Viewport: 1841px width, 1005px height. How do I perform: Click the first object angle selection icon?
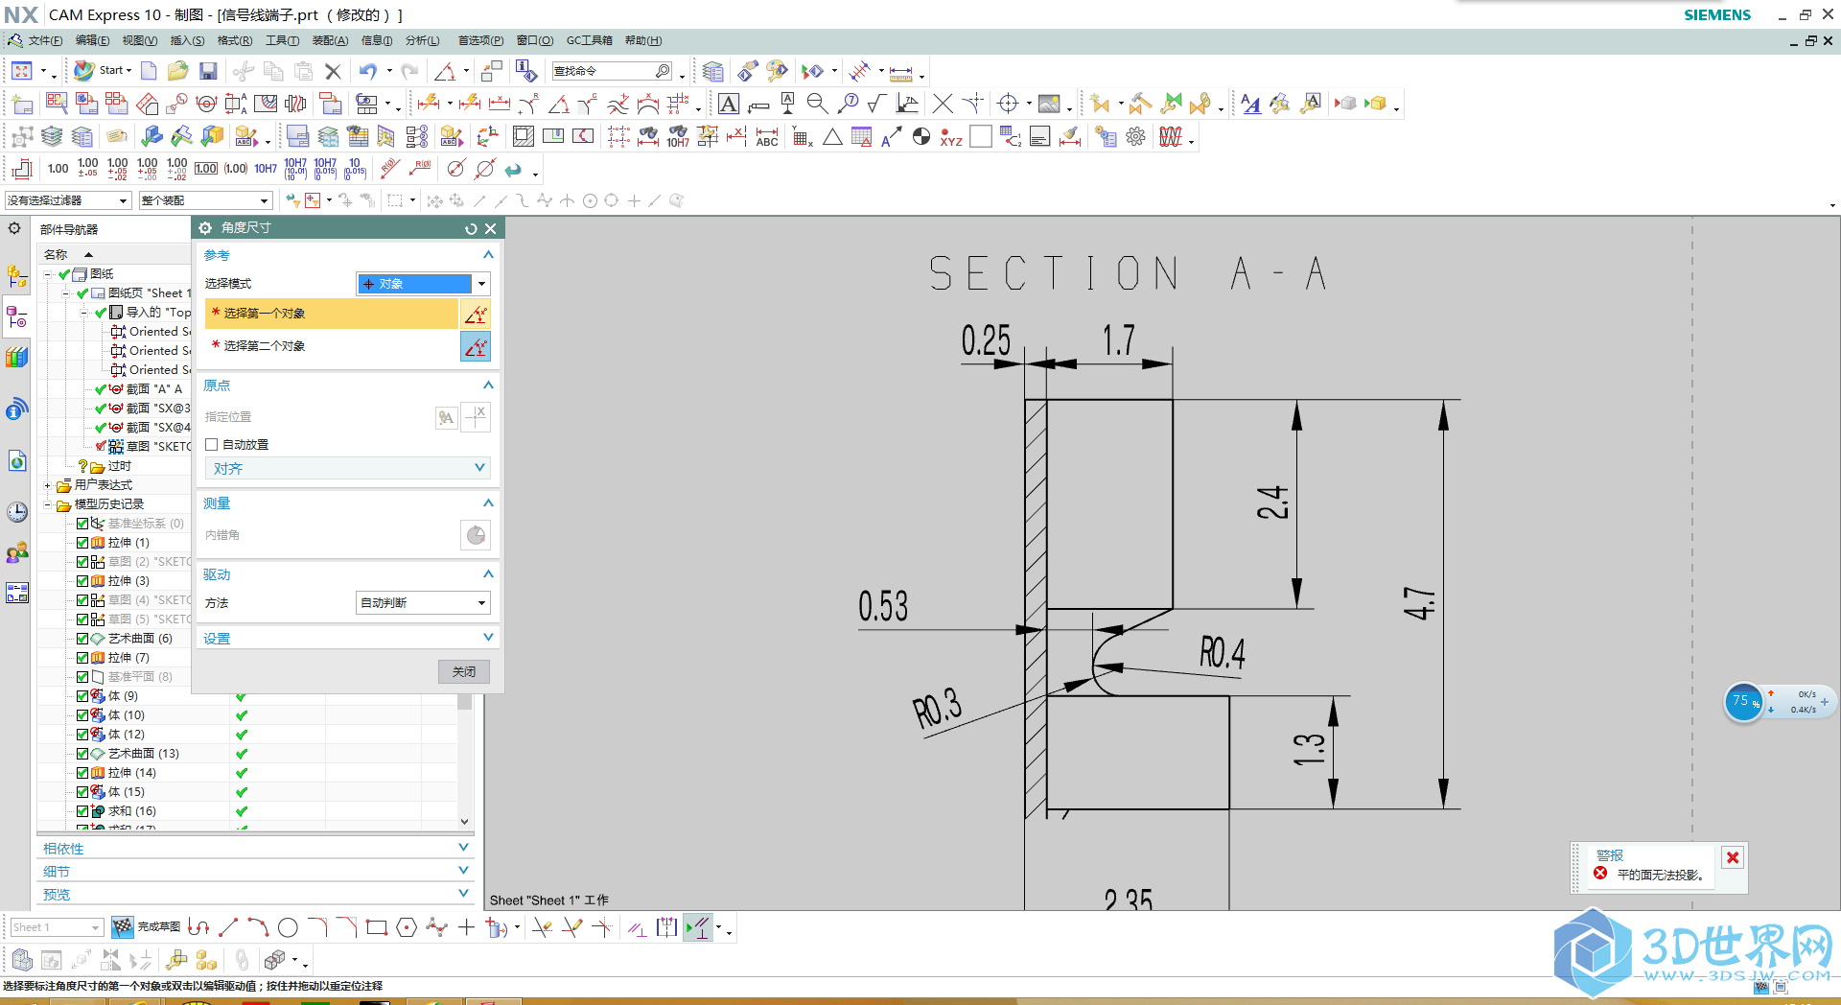(476, 314)
